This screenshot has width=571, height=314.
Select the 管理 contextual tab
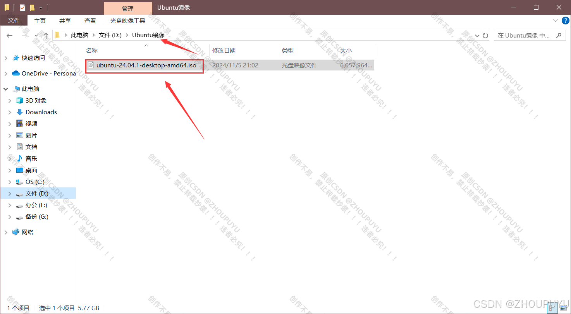[128, 8]
